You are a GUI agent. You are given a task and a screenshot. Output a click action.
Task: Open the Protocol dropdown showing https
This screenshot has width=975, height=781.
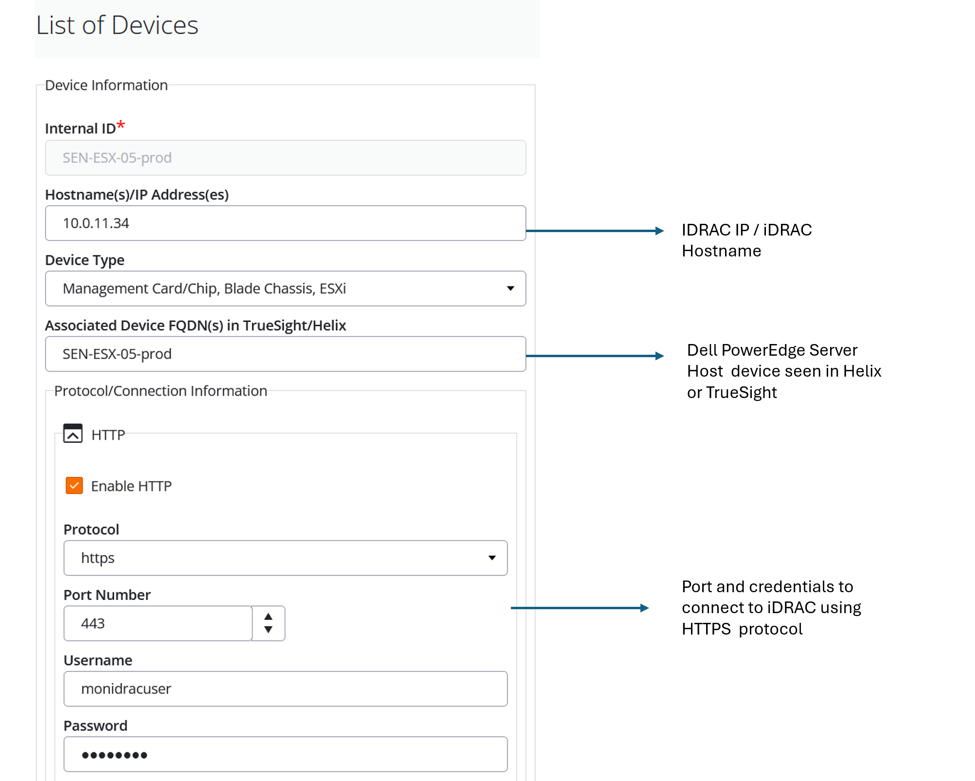click(285, 558)
